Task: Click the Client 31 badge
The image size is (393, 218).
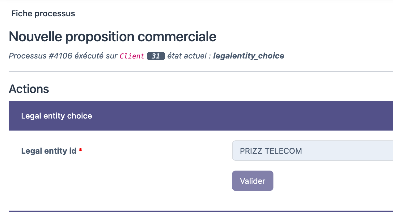Action: point(156,56)
